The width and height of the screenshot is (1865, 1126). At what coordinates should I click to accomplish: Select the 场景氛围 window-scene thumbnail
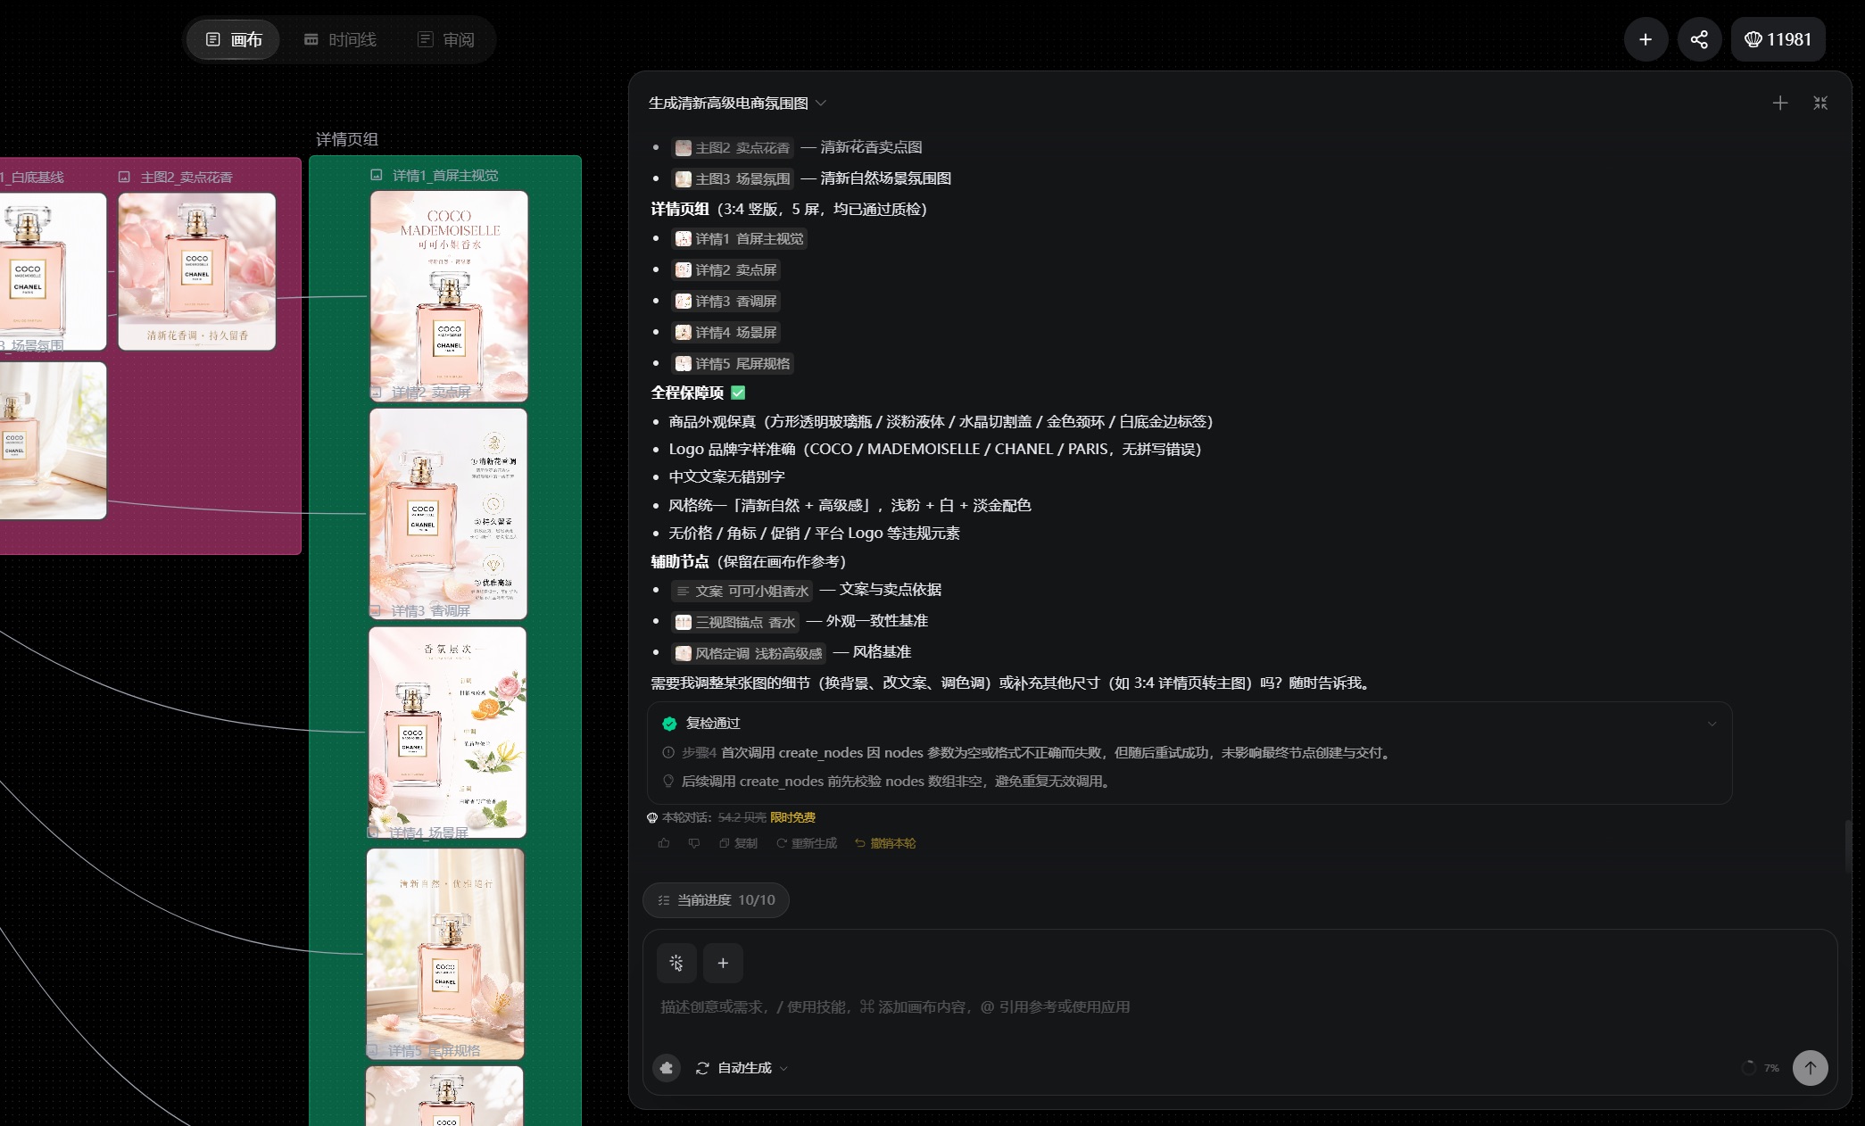pos(53,440)
